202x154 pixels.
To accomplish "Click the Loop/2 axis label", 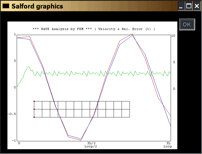I will [91, 146].
